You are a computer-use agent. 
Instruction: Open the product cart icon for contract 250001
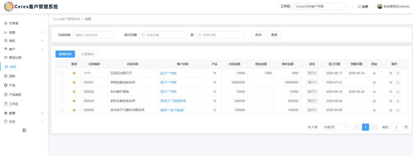point(215,82)
